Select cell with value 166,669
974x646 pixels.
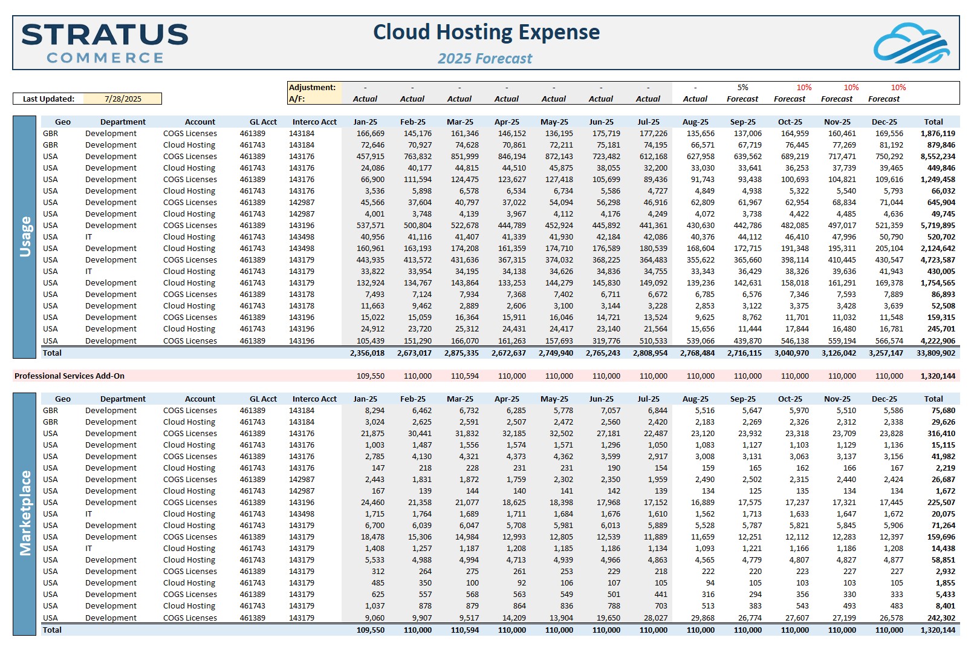[x=370, y=133]
